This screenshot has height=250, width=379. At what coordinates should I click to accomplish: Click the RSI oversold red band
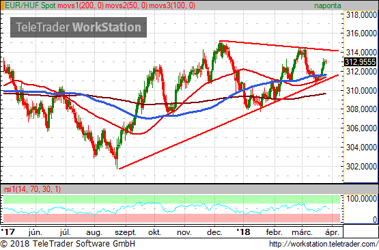(x=171, y=218)
